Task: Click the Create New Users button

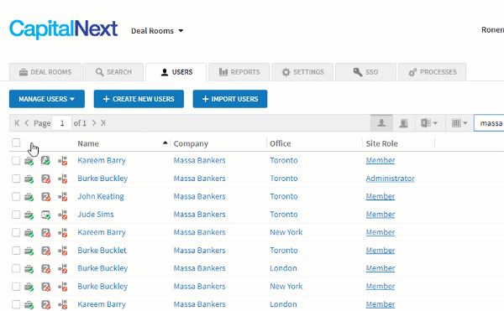Action: pos(139,99)
